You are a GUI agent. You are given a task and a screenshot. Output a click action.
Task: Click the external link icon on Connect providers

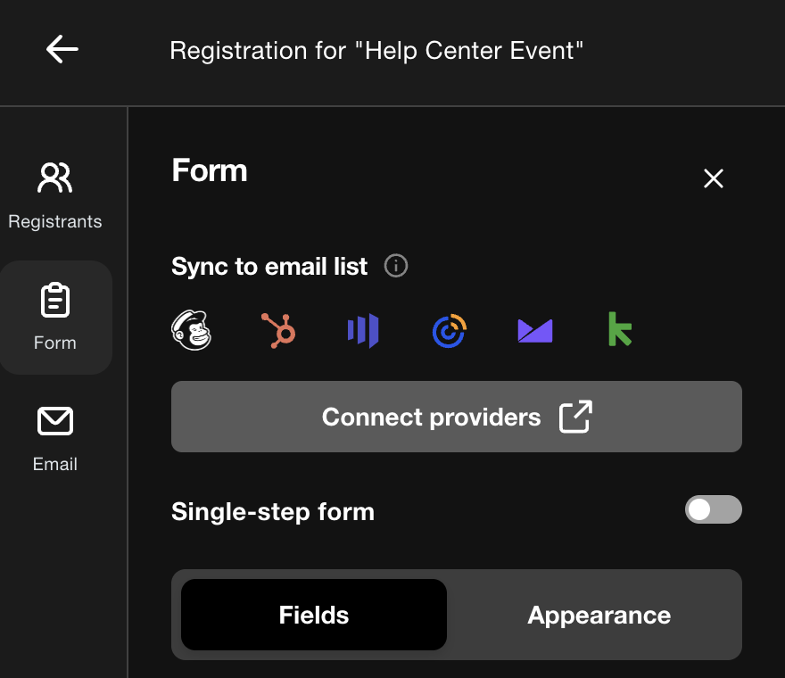575,416
